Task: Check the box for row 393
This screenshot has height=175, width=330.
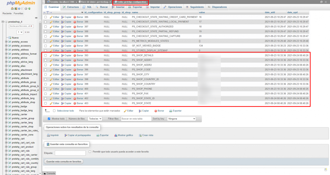Action: coord(46,55)
